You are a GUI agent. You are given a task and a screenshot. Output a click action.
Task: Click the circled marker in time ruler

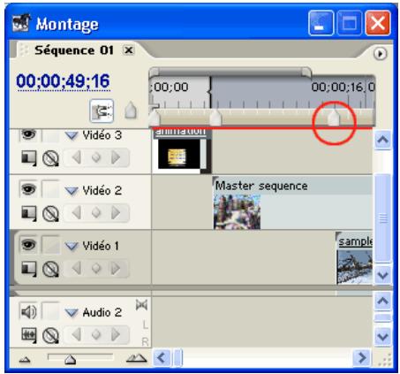334,118
